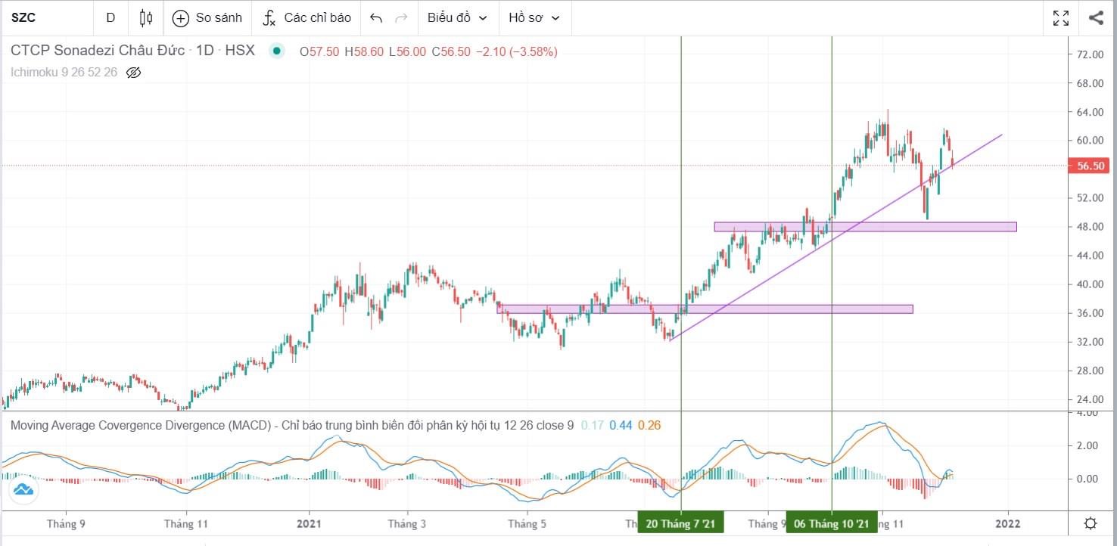Select the lower purple support rectangle
Viewport: 1117px width, 546px height.
(705, 309)
